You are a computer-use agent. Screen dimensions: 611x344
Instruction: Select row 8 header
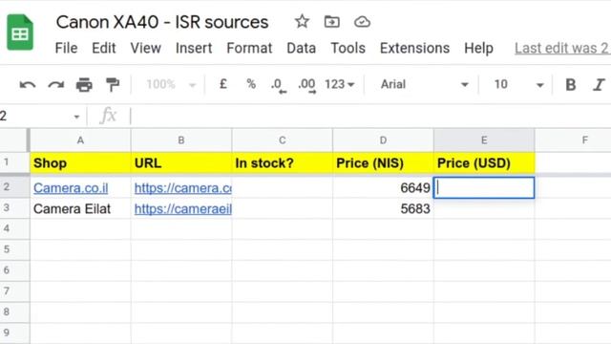point(14,312)
